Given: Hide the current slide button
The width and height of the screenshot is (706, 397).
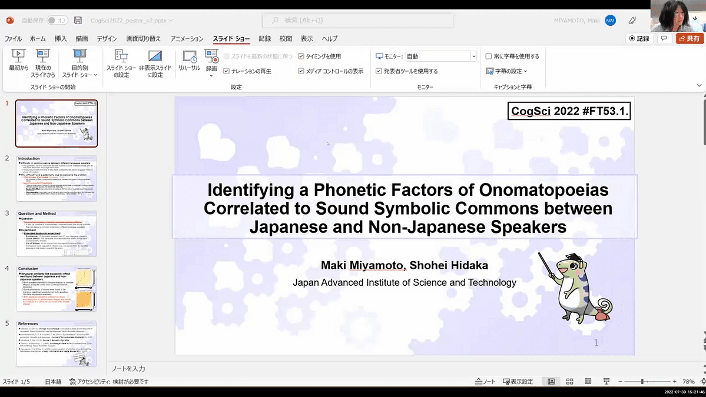Looking at the screenshot, I should (x=155, y=64).
